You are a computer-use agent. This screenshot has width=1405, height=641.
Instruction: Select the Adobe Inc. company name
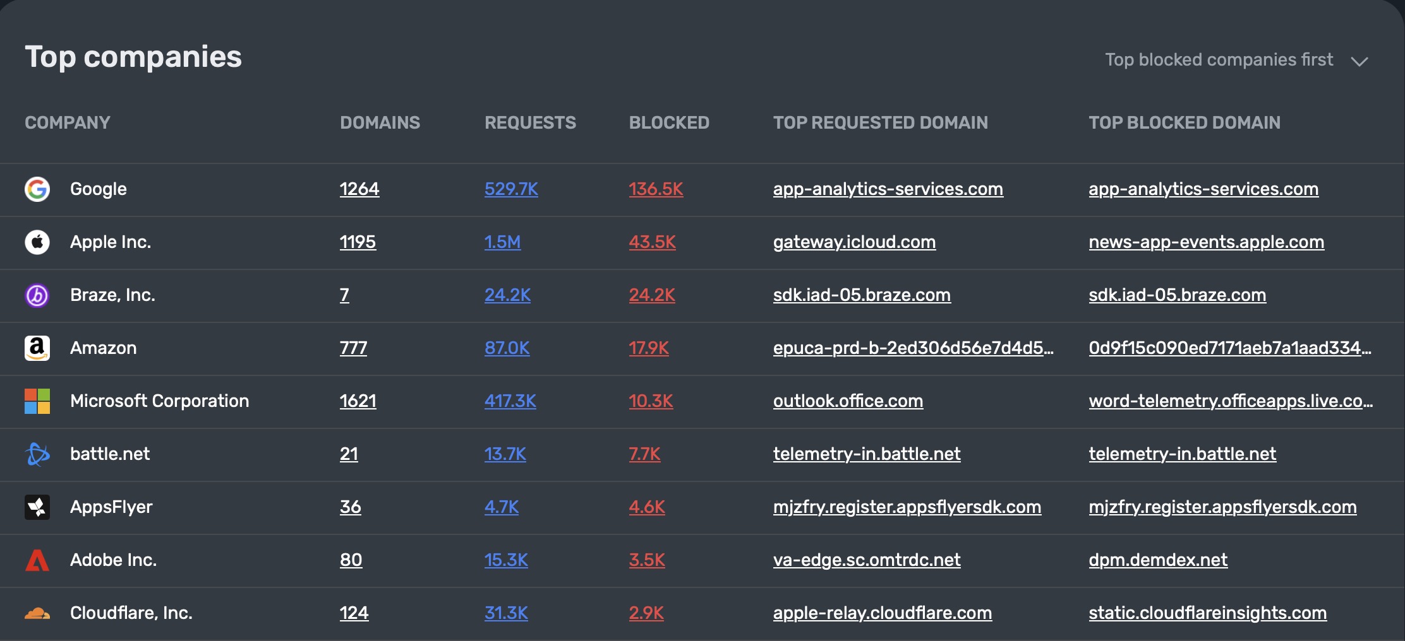[x=114, y=560]
